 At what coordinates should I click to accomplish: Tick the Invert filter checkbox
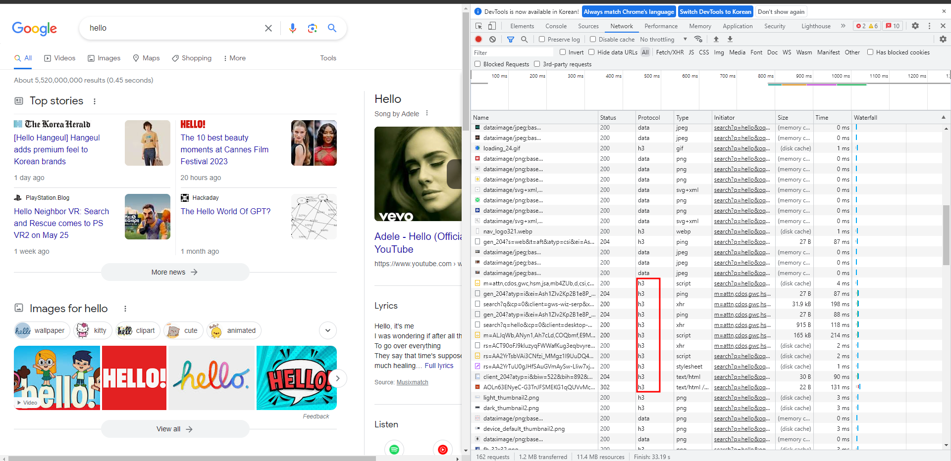coord(563,52)
